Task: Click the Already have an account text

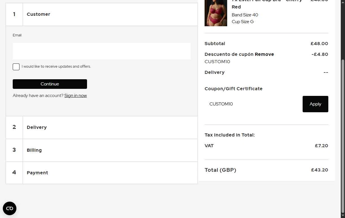Action: pos(38,96)
